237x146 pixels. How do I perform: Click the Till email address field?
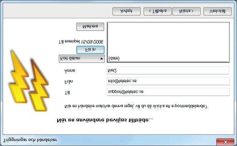[168, 92]
